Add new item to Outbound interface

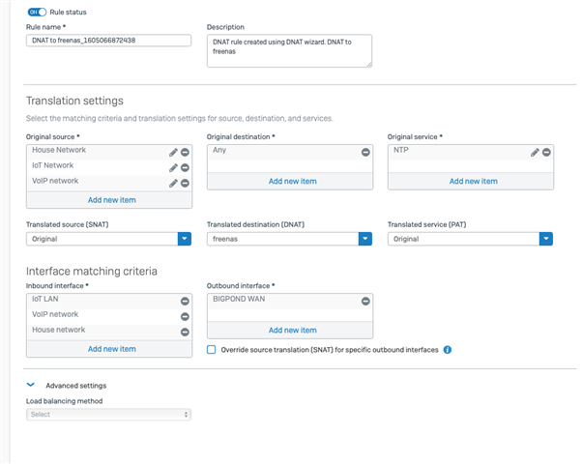(293, 331)
